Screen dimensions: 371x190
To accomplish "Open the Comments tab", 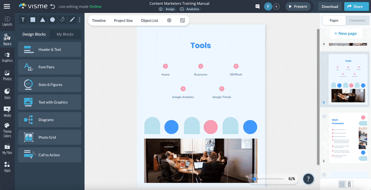I will pos(357,20).
